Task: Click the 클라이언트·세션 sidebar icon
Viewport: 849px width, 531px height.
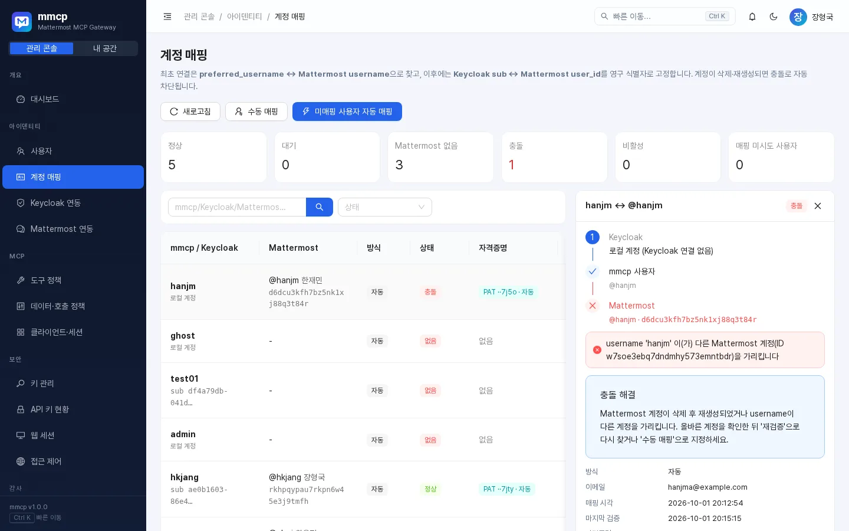Action: pyautogui.click(x=21, y=332)
